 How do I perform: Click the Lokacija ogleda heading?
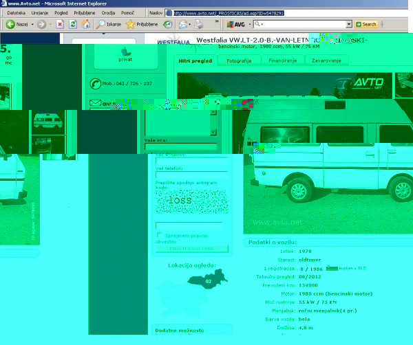(x=192, y=265)
